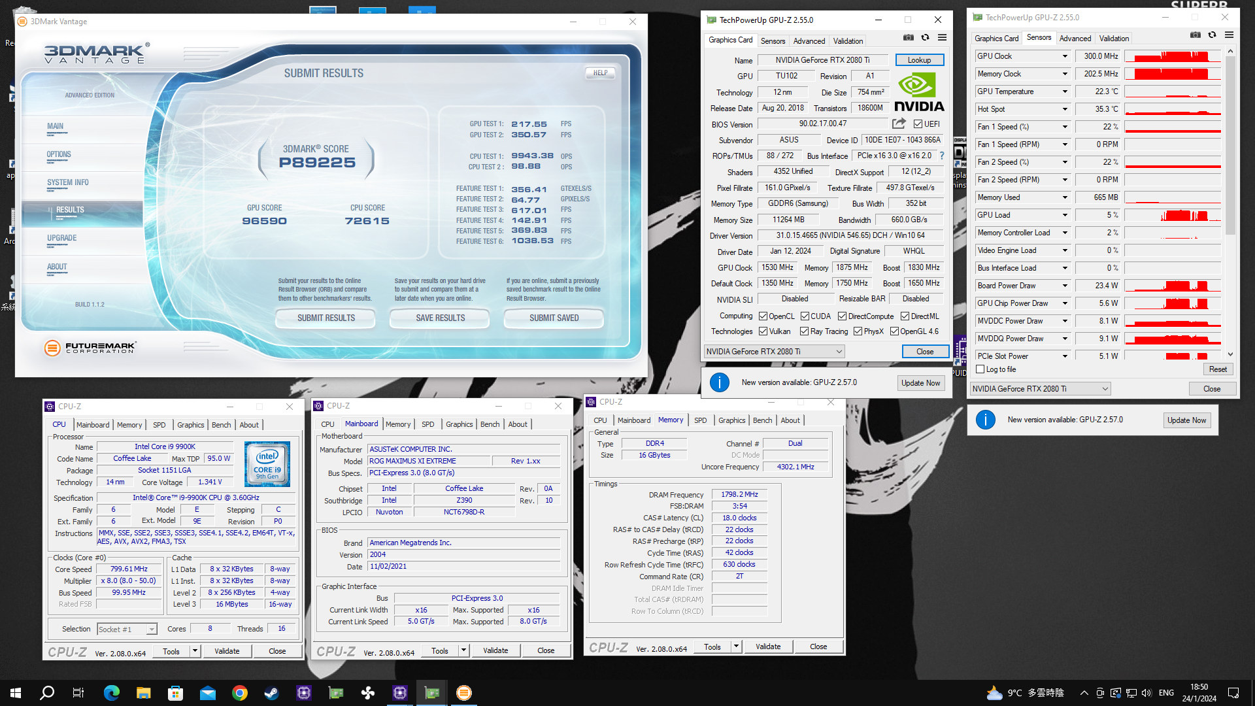The image size is (1255, 706).
Task: Click volume icon in system tray
Action: point(1146,693)
